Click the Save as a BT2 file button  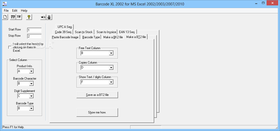point(97,95)
